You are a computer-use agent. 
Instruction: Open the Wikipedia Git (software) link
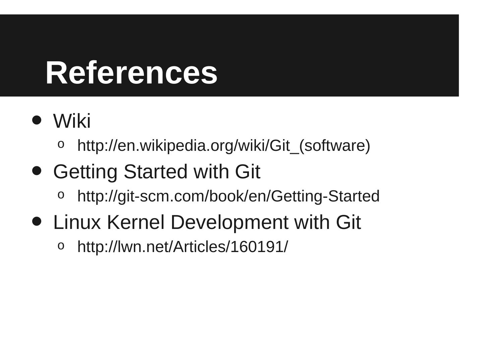pyautogui.click(x=223, y=146)
